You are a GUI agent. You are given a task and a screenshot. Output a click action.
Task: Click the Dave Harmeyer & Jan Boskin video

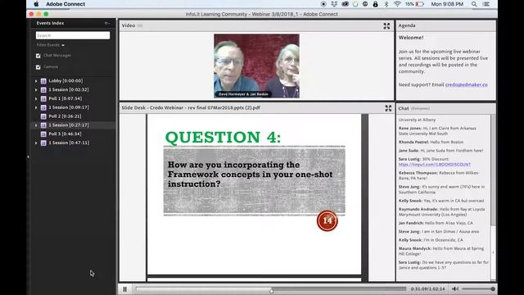[x=256, y=66]
